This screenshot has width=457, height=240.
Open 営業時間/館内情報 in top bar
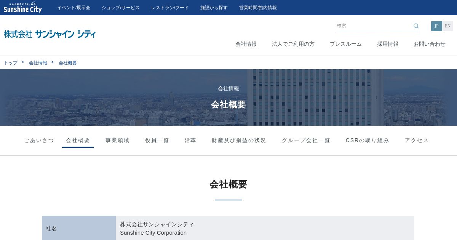[258, 8]
